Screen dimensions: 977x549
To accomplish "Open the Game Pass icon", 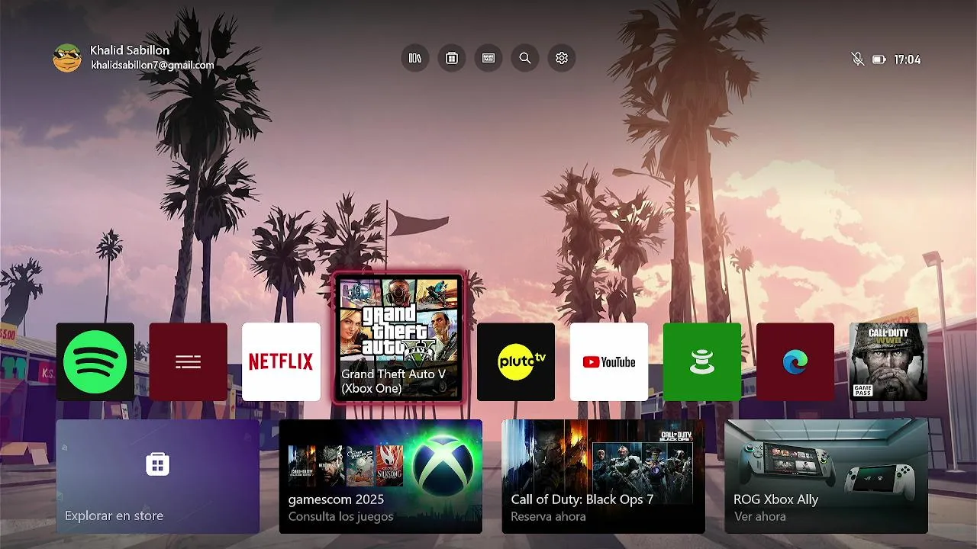I will [488, 58].
